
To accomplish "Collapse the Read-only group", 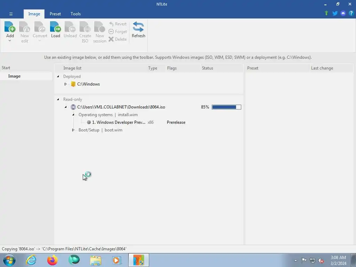I will point(58,99).
